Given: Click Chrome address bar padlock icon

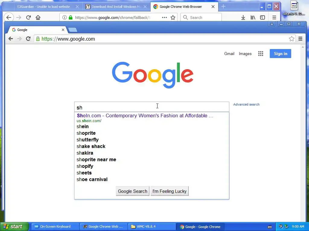Looking at the screenshot, I should 38,39.
